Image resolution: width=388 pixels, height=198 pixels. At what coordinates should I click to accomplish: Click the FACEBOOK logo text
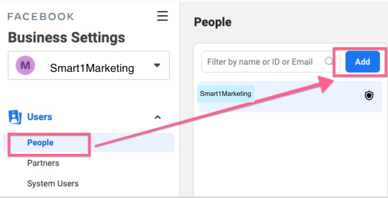pos(41,17)
